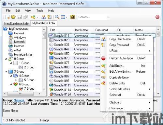
Task: Click the Save All toolbar icon
Action: 26,17
